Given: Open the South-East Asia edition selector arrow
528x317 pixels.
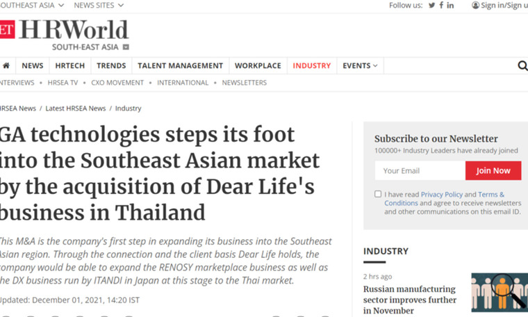Looking at the screenshot, I should [126, 47].
